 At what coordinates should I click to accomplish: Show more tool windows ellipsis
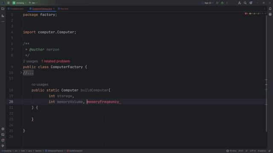click(3, 22)
